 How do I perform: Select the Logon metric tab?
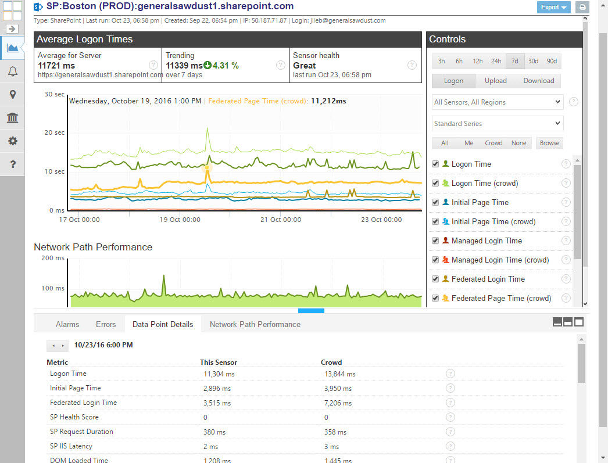(453, 81)
